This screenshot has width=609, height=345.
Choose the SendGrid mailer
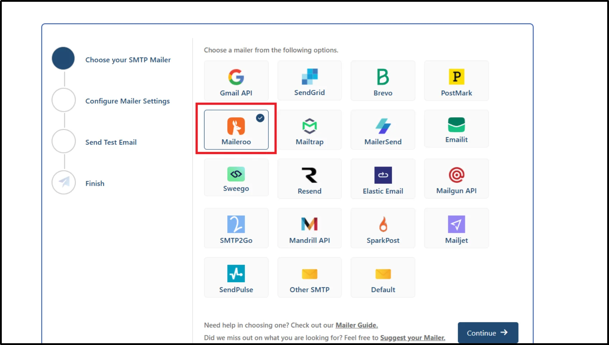click(x=309, y=80)
